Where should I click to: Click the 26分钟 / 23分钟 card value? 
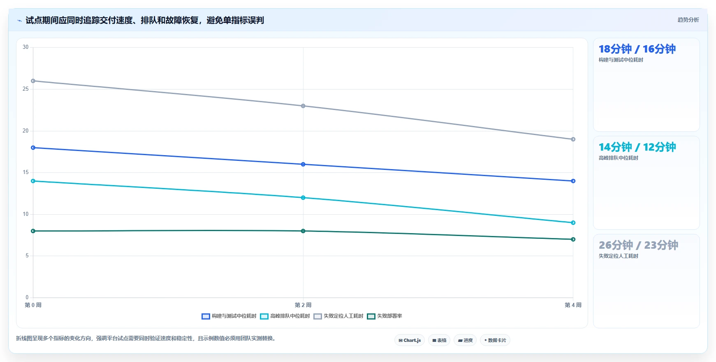coord(638,245)
